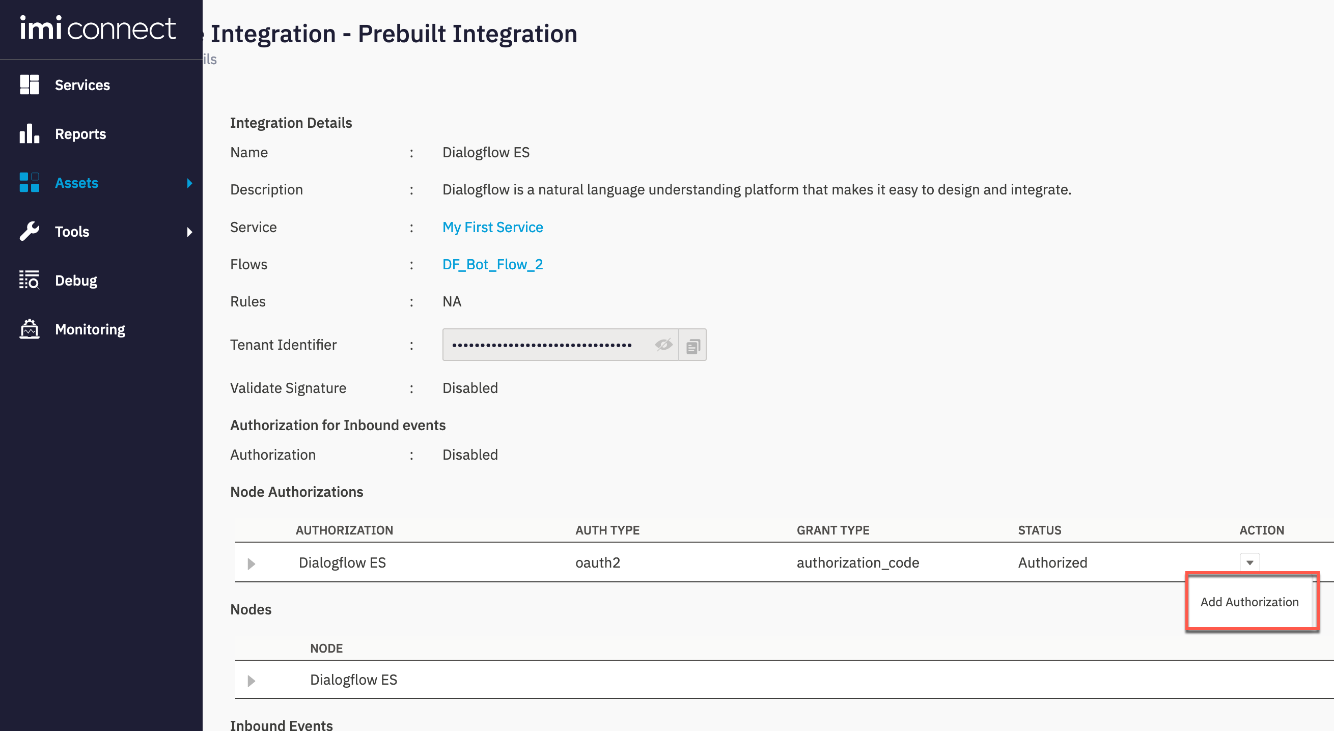The image size is (1334, 731).
Task: Click the Debug list-search icon
Action: (30, 280)
